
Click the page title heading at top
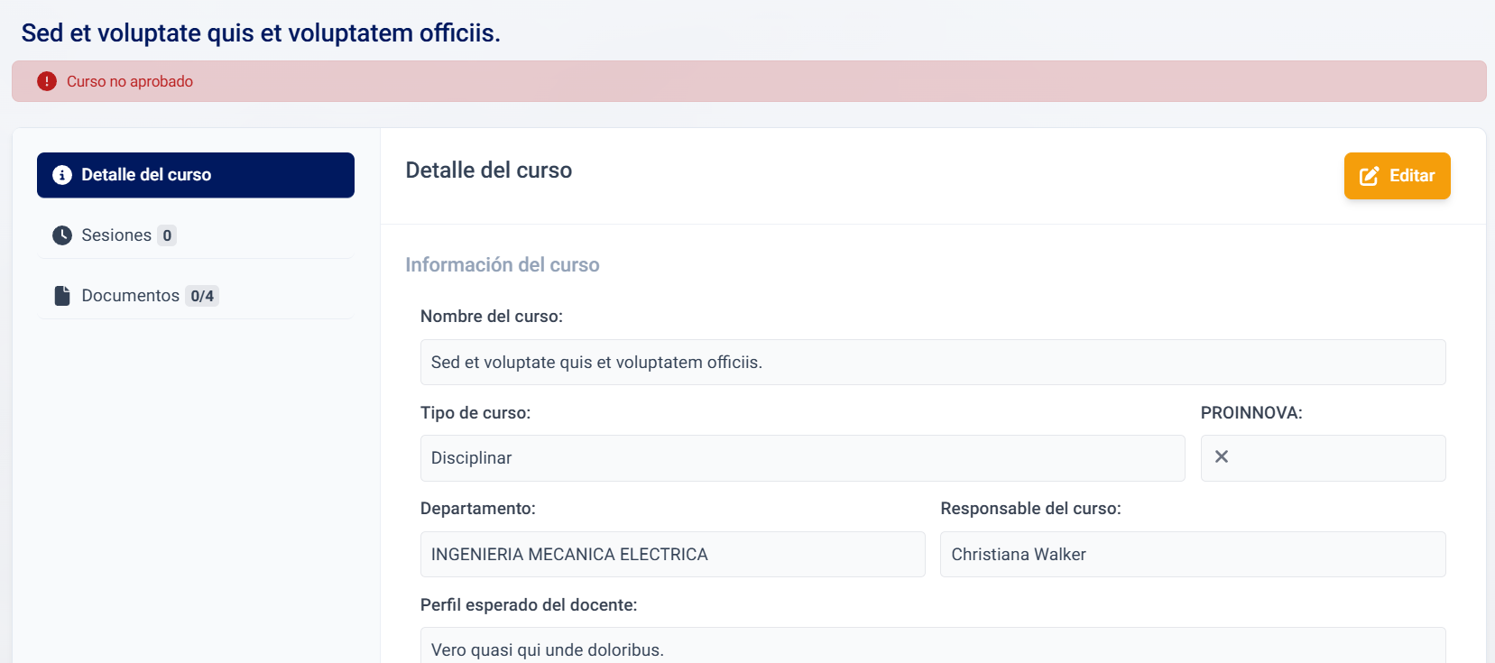coord(261,33)
